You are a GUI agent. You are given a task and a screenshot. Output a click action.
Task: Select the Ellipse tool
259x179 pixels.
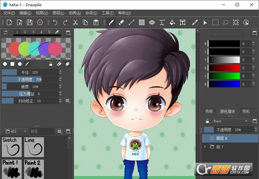[x=152, y=22]
